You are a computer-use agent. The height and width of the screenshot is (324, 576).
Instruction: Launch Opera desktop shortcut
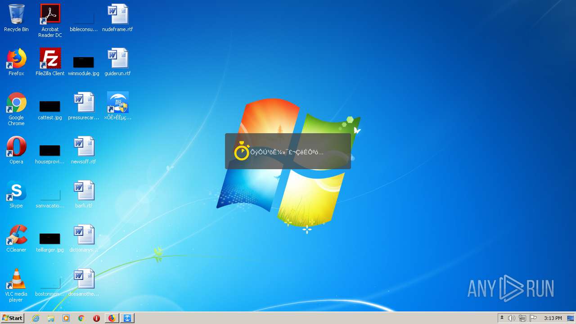tap(16, 150)
